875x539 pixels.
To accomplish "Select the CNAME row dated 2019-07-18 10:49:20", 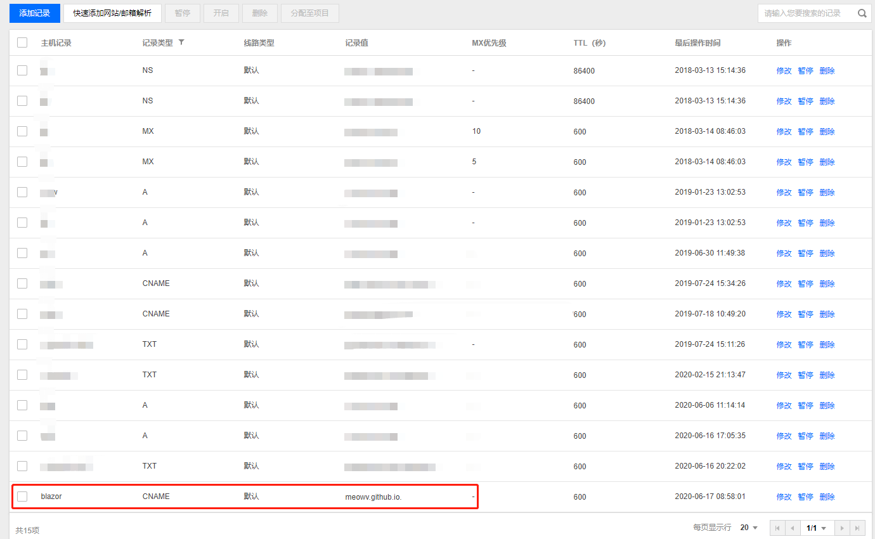I will 22,314.
